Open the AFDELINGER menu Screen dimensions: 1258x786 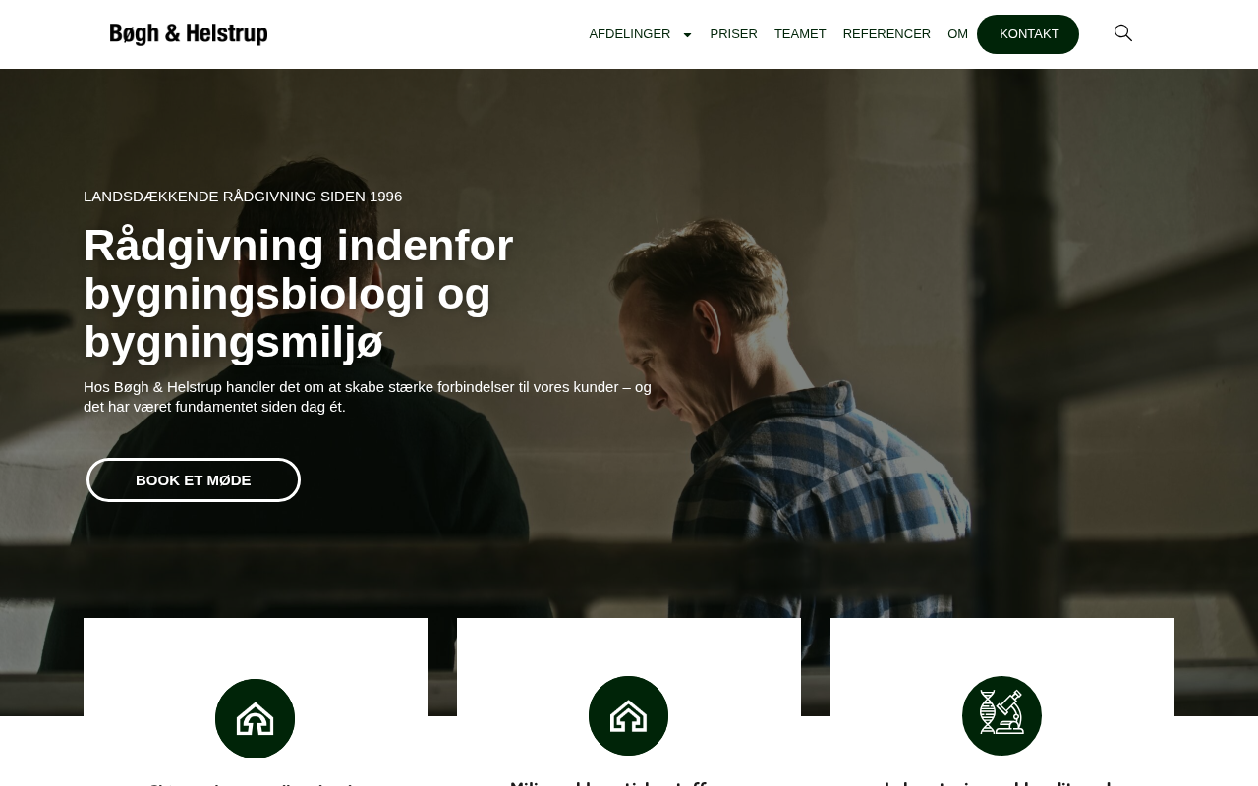coord(630,34)
